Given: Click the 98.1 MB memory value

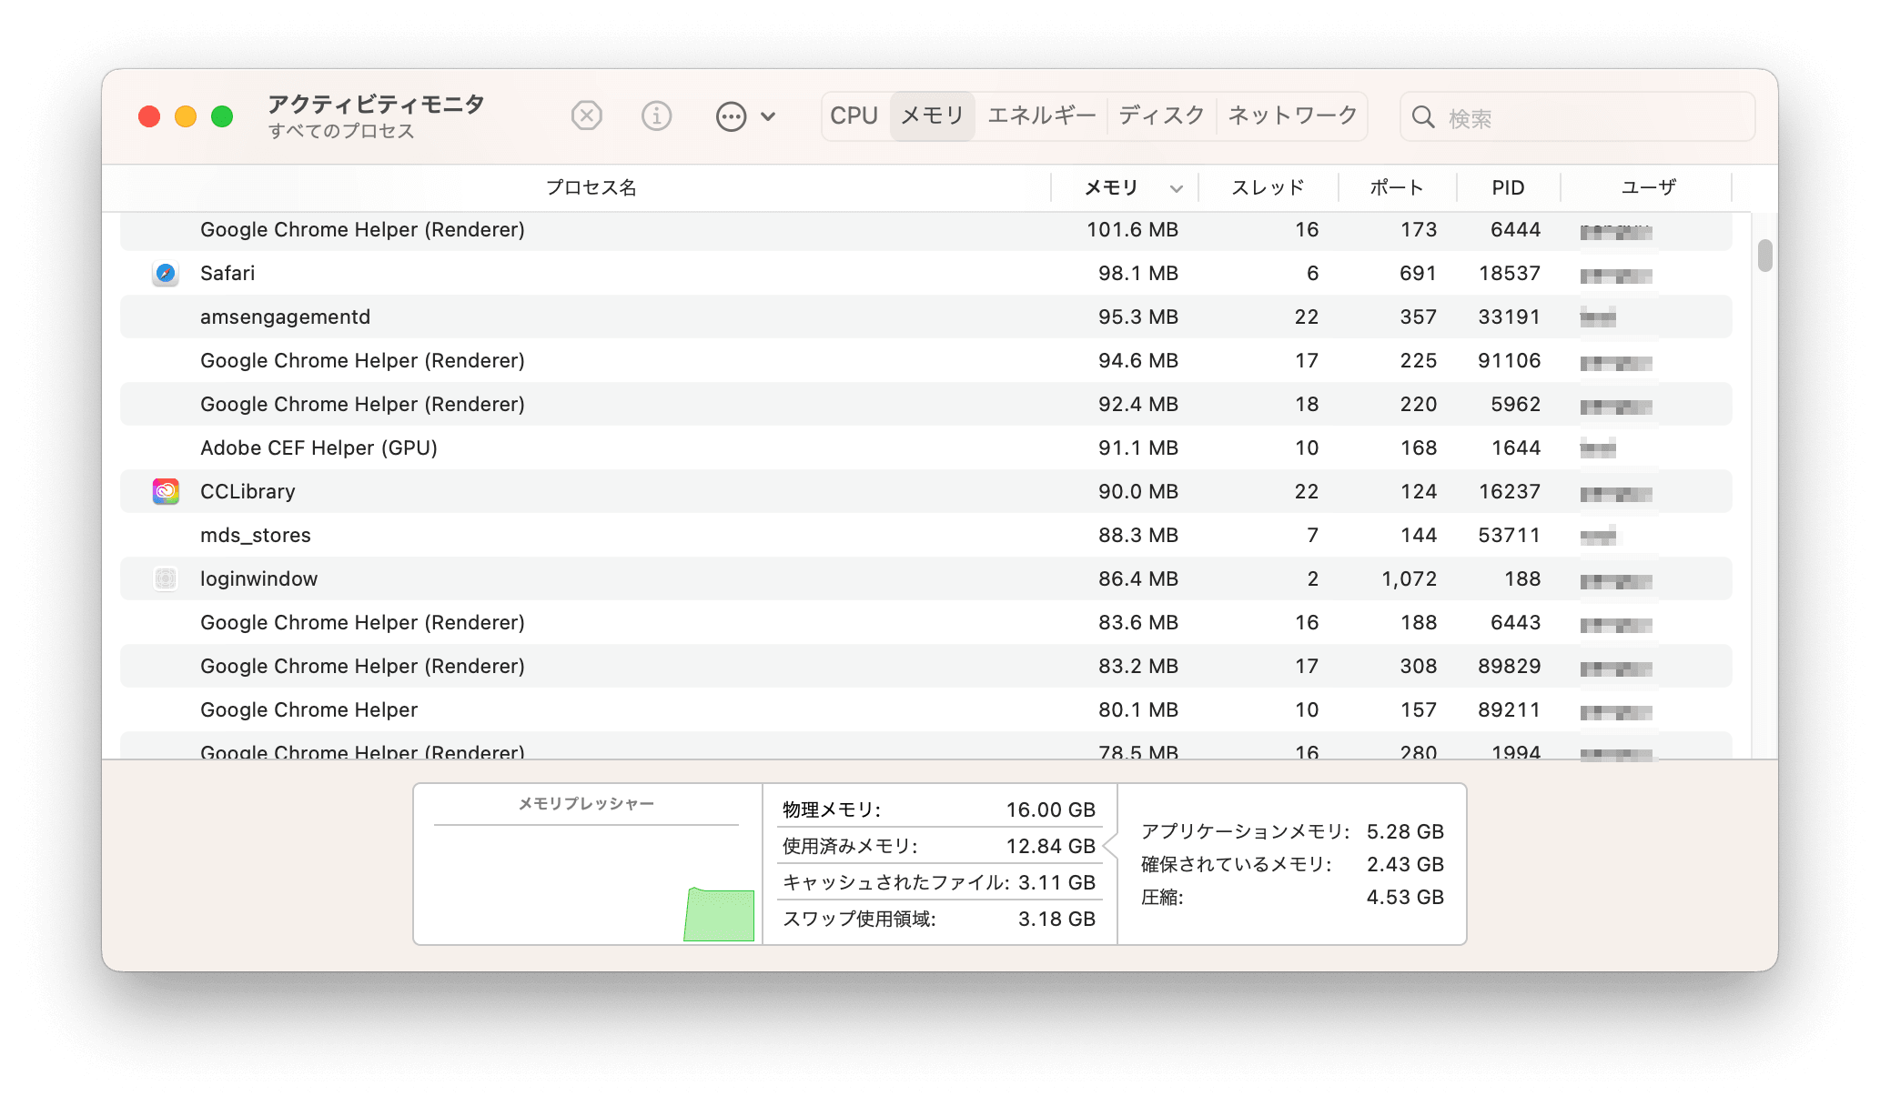Looking at the screenshot, I should 1138,273.
